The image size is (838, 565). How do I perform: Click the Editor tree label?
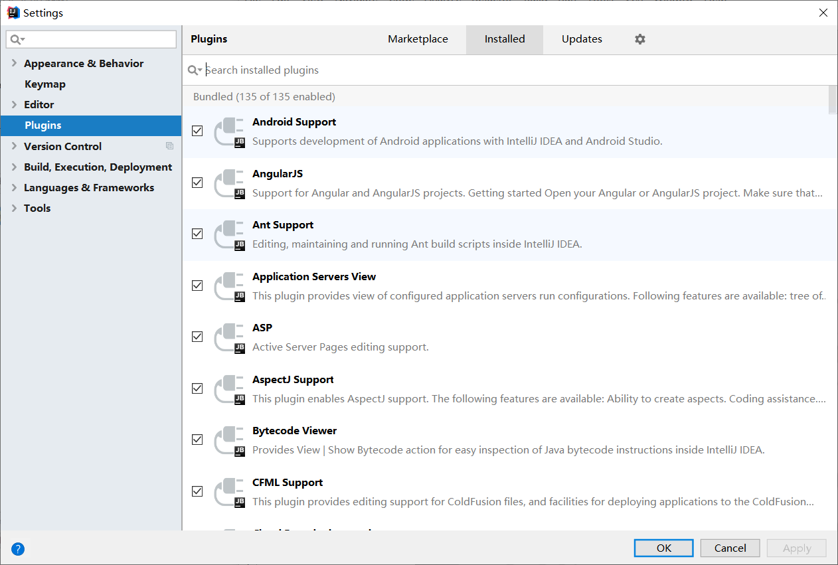click(x=39, y=104)
